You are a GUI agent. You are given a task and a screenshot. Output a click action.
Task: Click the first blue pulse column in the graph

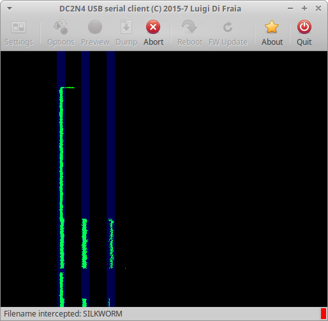(x=61, y=179)
